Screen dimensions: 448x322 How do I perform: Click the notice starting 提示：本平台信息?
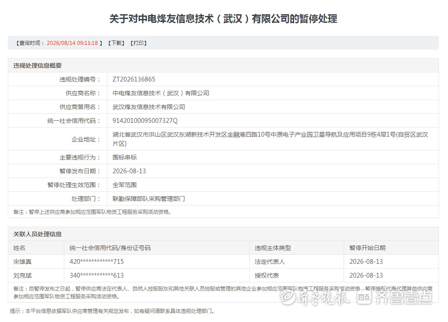tap(112, 311)
